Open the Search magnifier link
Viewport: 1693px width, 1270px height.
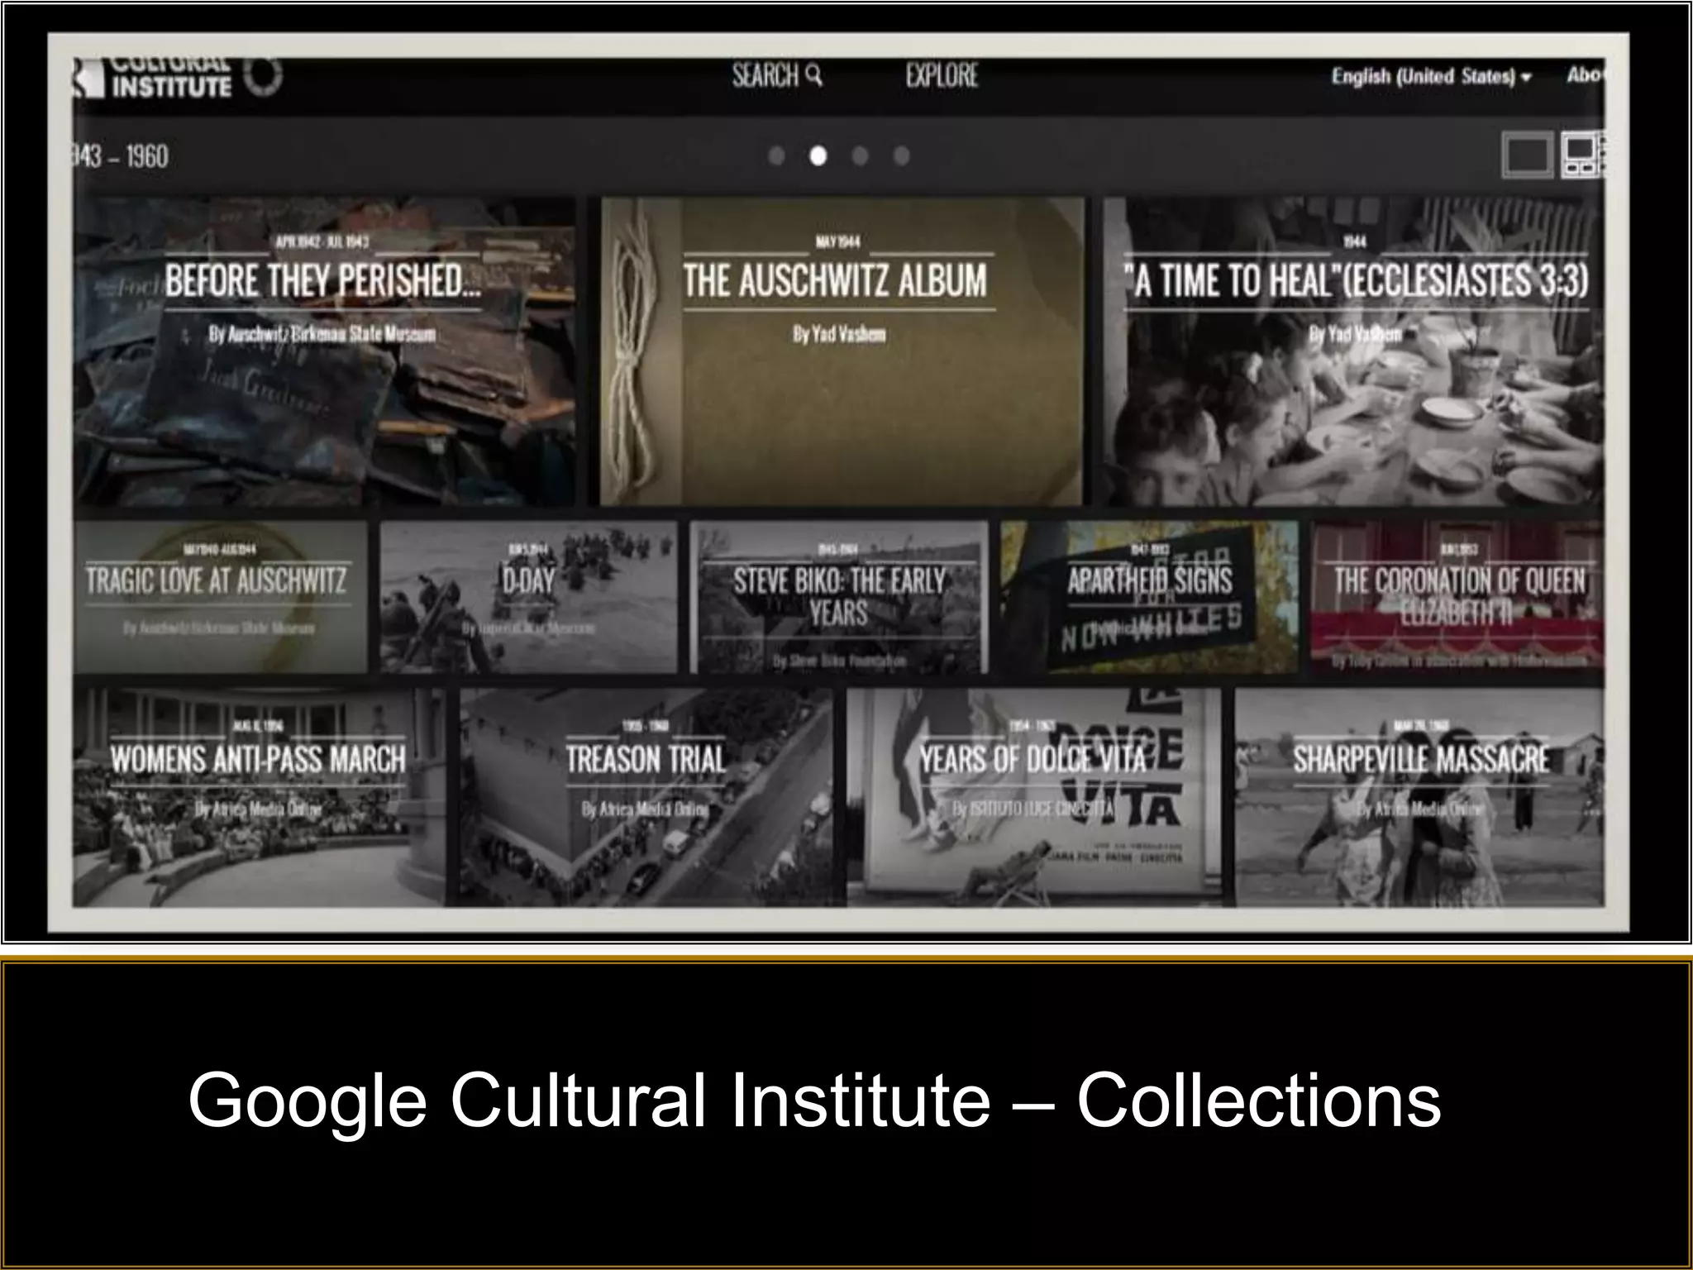[x=777, y=75]
